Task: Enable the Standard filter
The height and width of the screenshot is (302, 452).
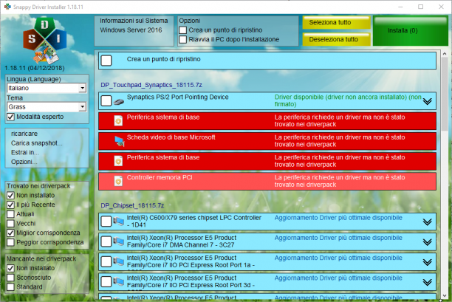Action: tap(10, 287)
